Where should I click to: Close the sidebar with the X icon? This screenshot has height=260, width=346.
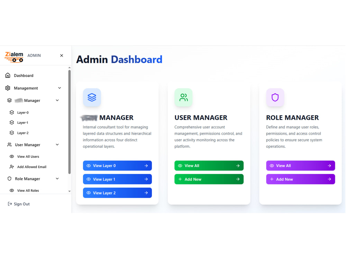click(x=62, y=55)
